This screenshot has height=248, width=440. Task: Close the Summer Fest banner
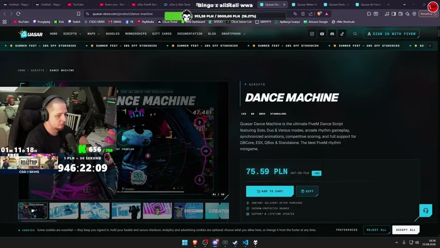[430, 45]
